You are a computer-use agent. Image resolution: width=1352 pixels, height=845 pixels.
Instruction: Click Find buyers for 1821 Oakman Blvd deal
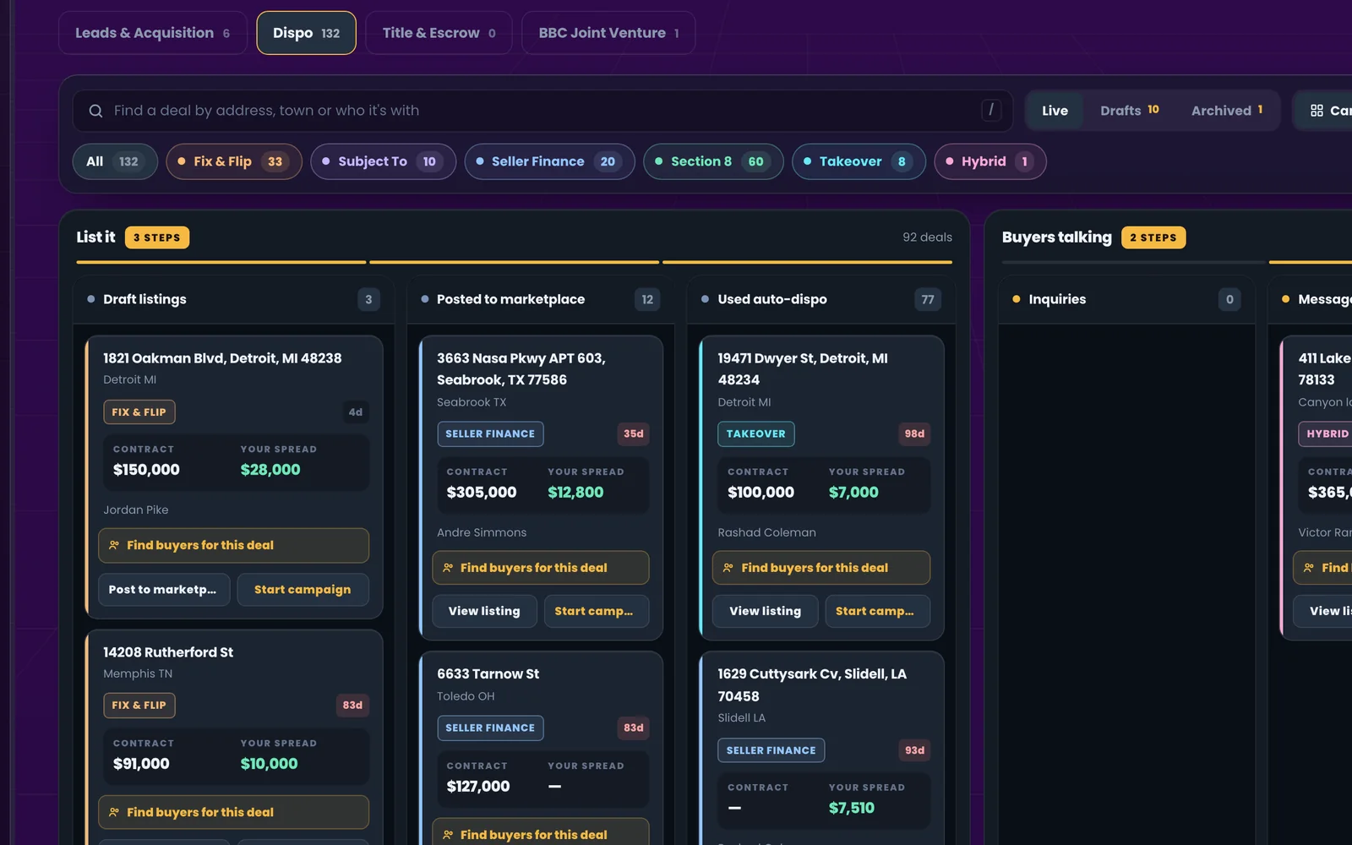(233, 546)
